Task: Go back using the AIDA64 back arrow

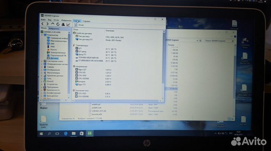Action: tap(43, 24)
